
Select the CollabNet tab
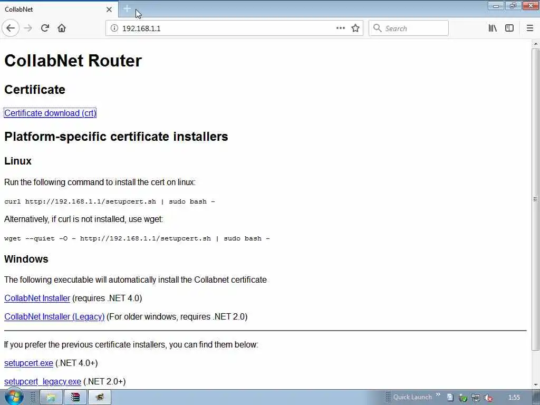pyautogui.click(x=59, y=9)
